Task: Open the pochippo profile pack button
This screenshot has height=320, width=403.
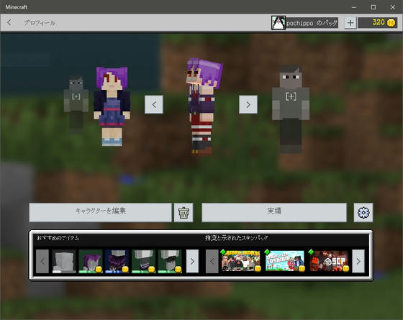Action: click(x=304, y=23)
